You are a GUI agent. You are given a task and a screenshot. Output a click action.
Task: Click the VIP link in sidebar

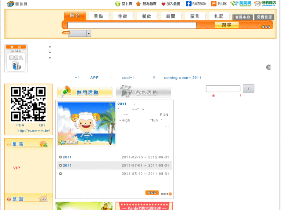[17, 168]
